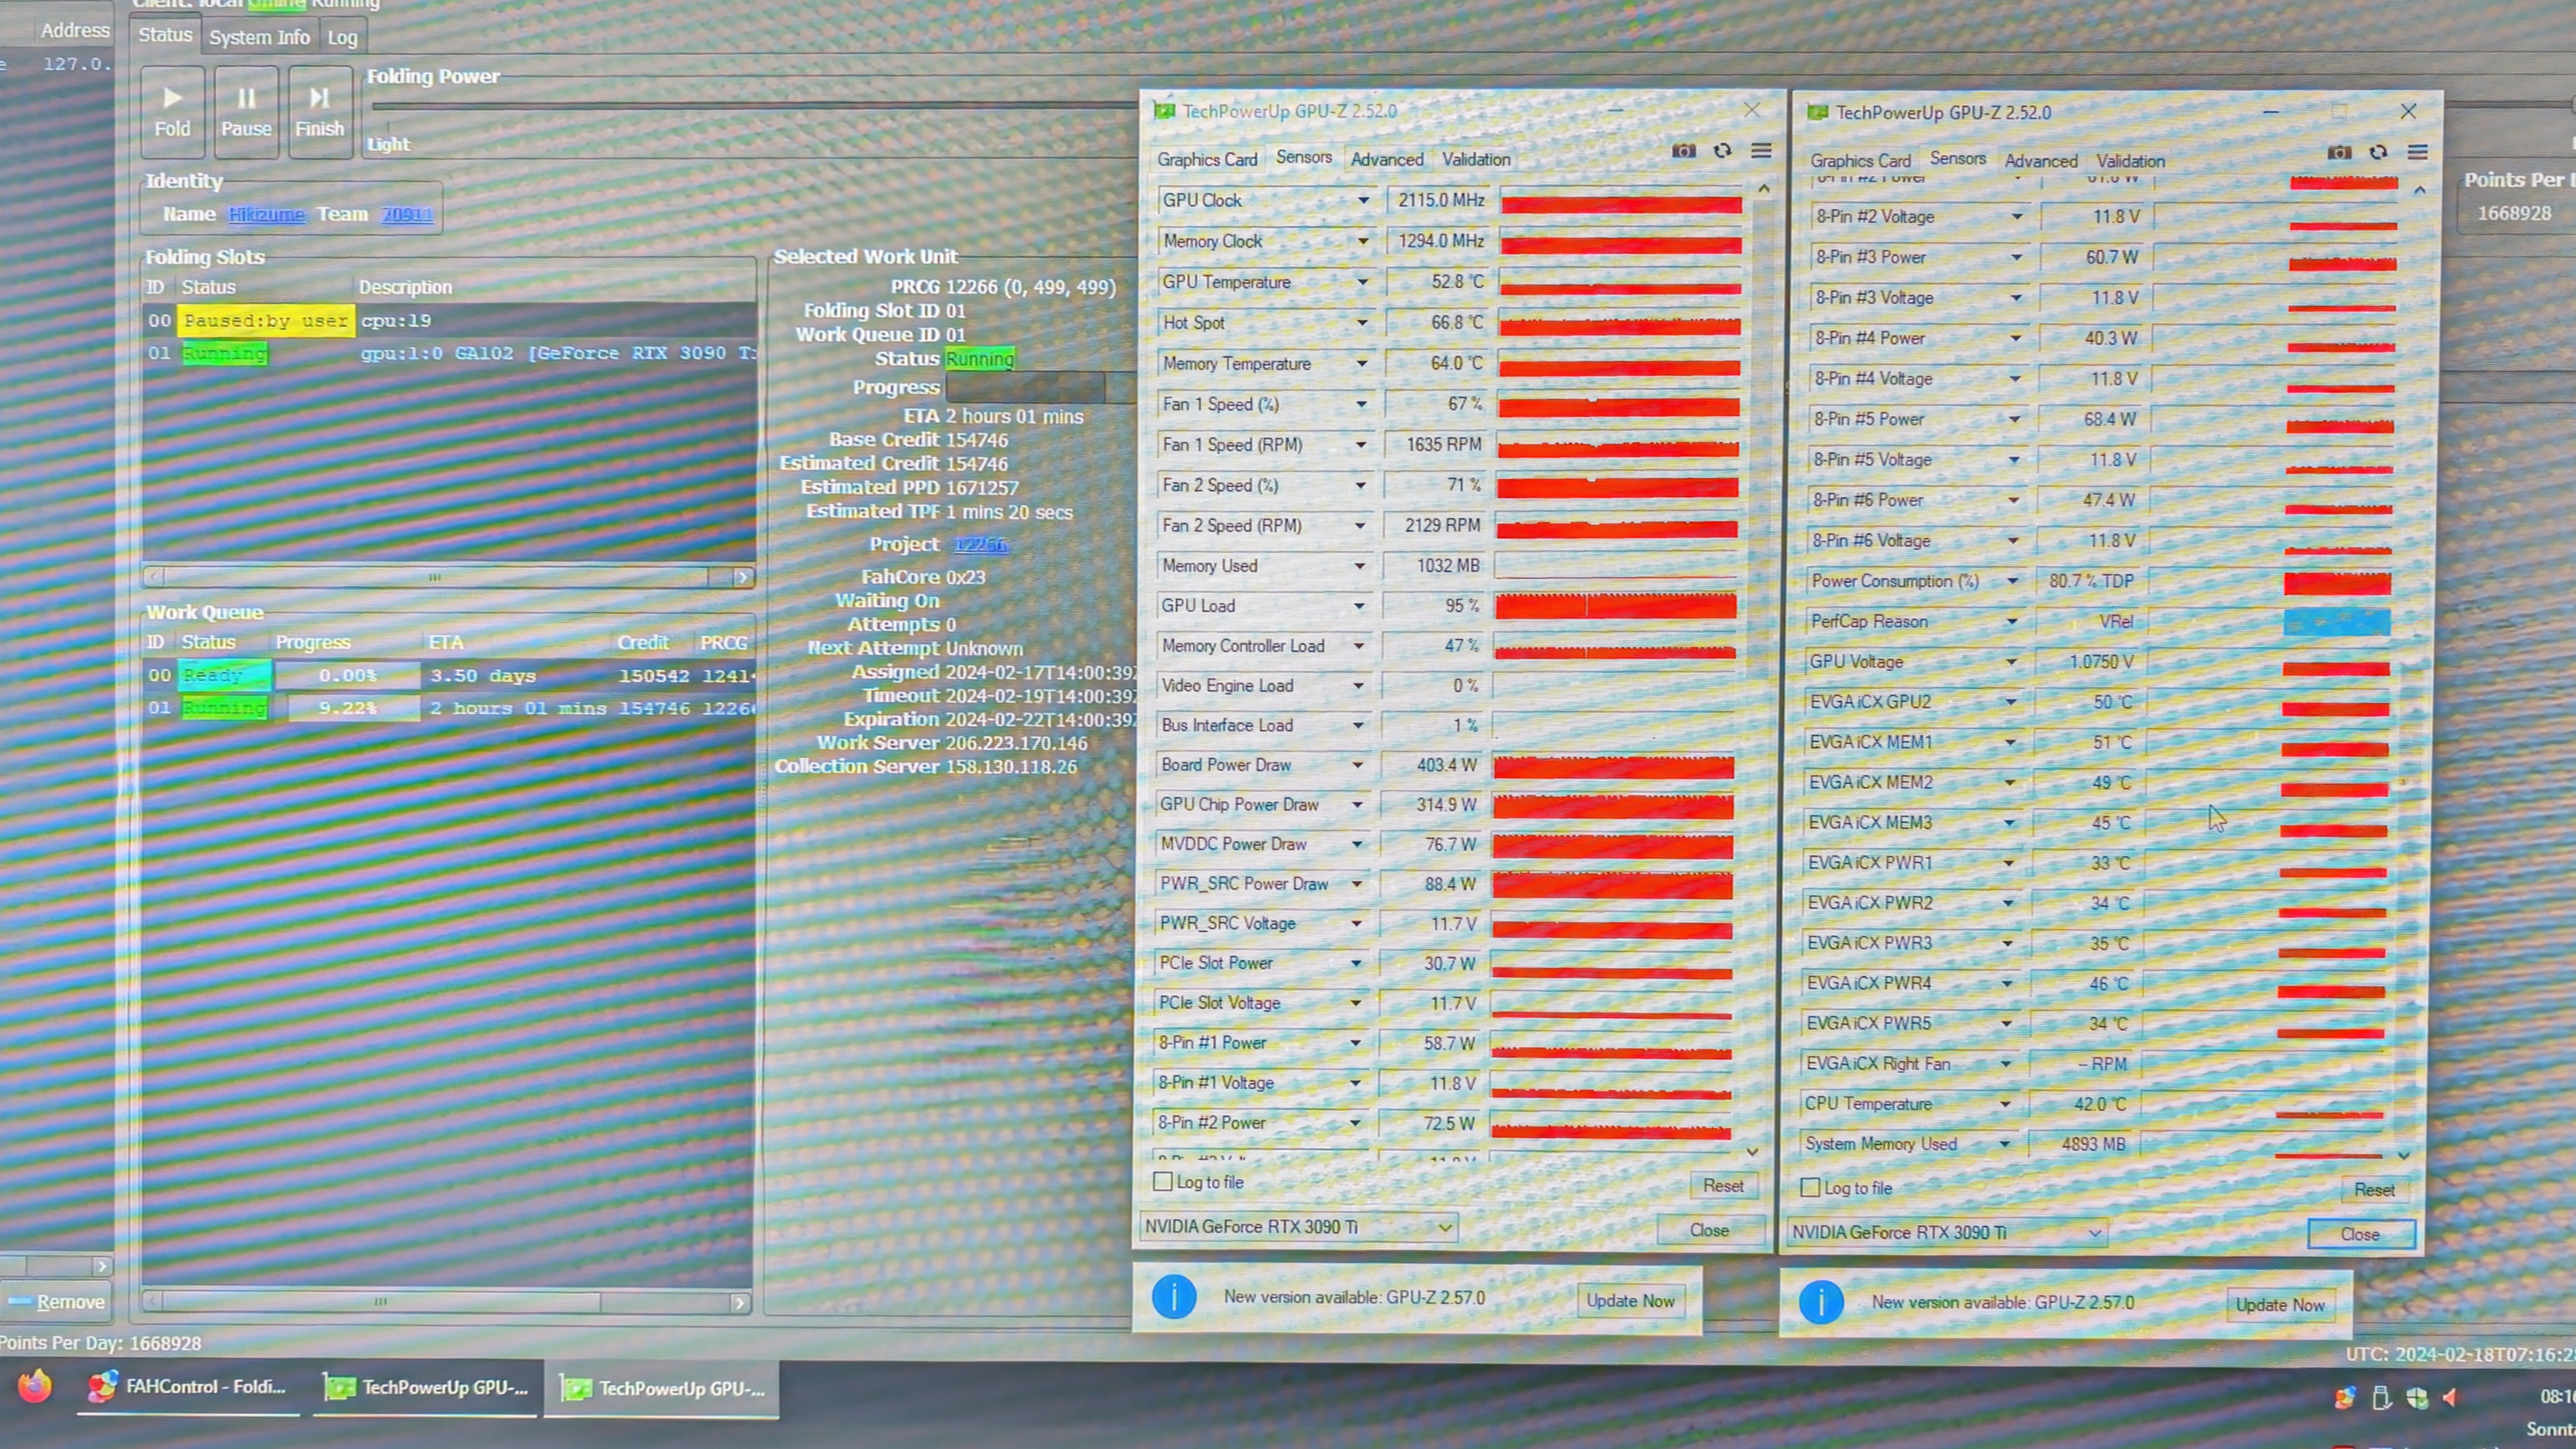Image resolution: width=2576 pixels, height=1449 pixels.
Task: Select folding slot 00 Paused by user
Action: point(449,321)
